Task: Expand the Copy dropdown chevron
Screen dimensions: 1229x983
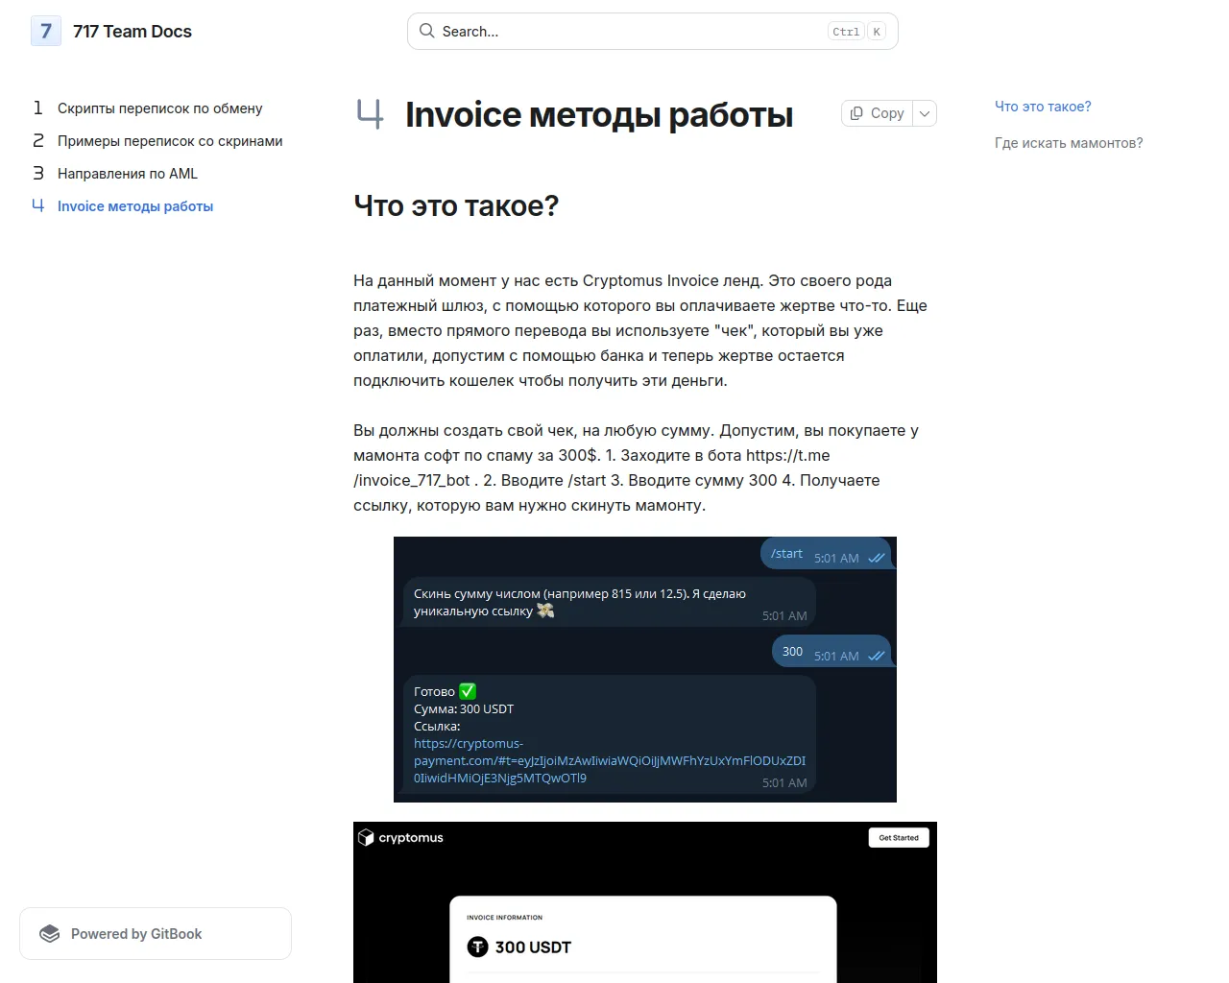Action: [x=925, y=113]
